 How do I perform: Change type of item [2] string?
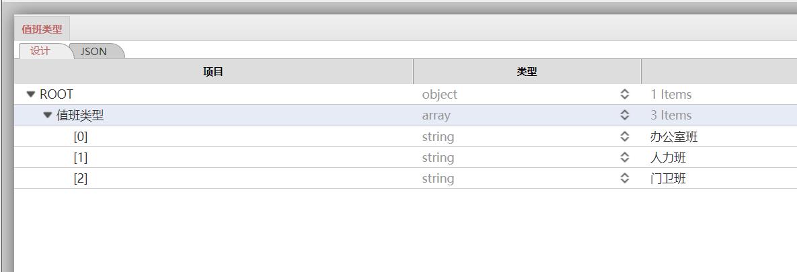pos(624,179)
